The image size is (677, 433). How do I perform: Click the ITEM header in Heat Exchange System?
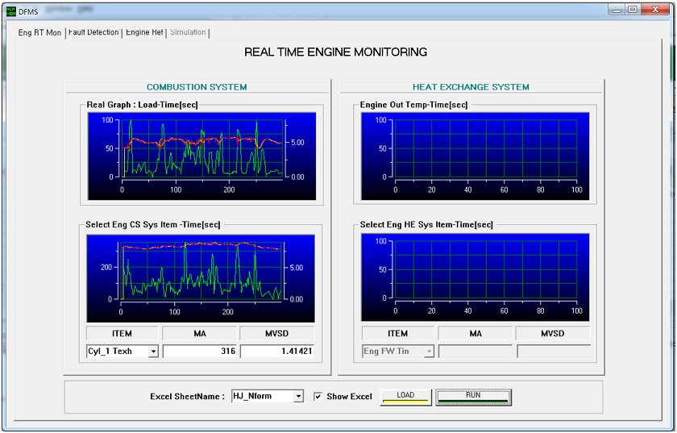click(x=397, y=334)
